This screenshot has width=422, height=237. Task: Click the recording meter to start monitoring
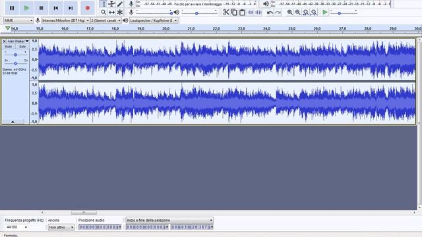[198, 4]
